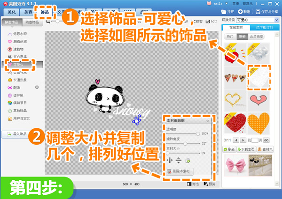Select the 静态饰品 tab
282x199 pixels.
(12, 22)
